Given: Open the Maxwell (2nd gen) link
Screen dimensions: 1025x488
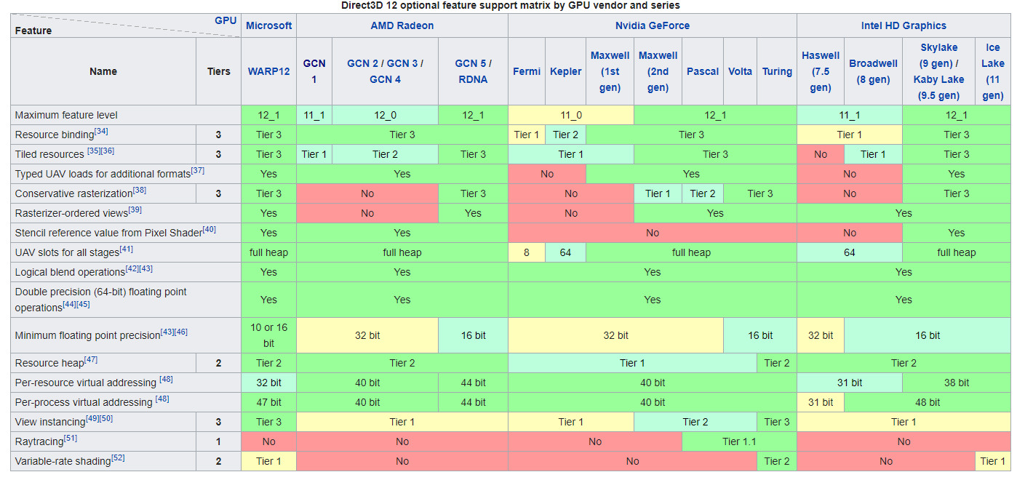Looking at the screenshot, I should click(658, 71).
